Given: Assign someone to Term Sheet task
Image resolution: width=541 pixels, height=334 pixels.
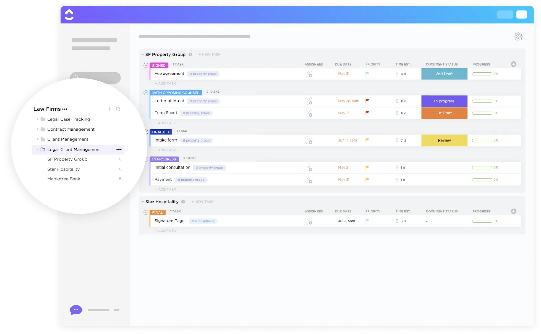Looking at the screenshot, I should (x=308, y=113).
